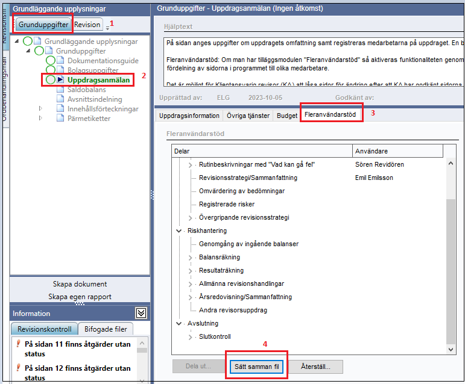Click the page icon of Saldobalans

(60, 89)
